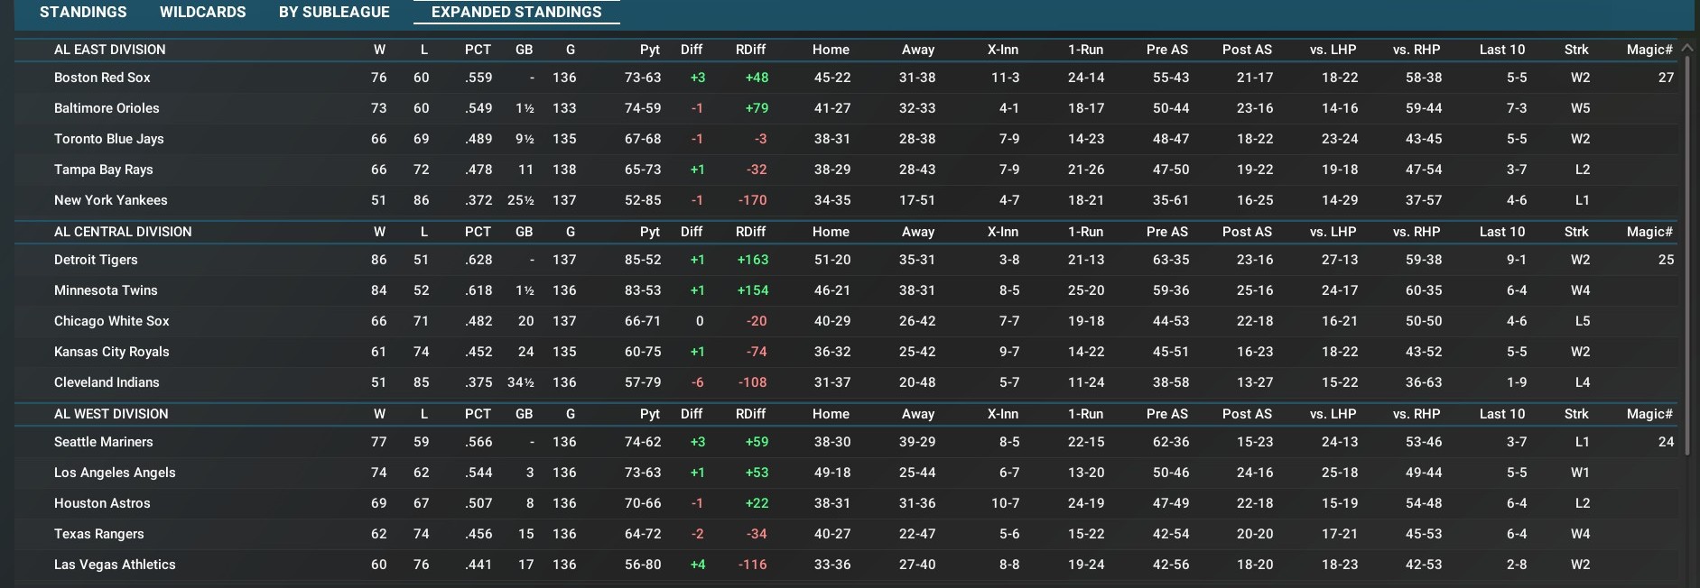Click the scroll-up arrow at top right

tap(1688, 48)
